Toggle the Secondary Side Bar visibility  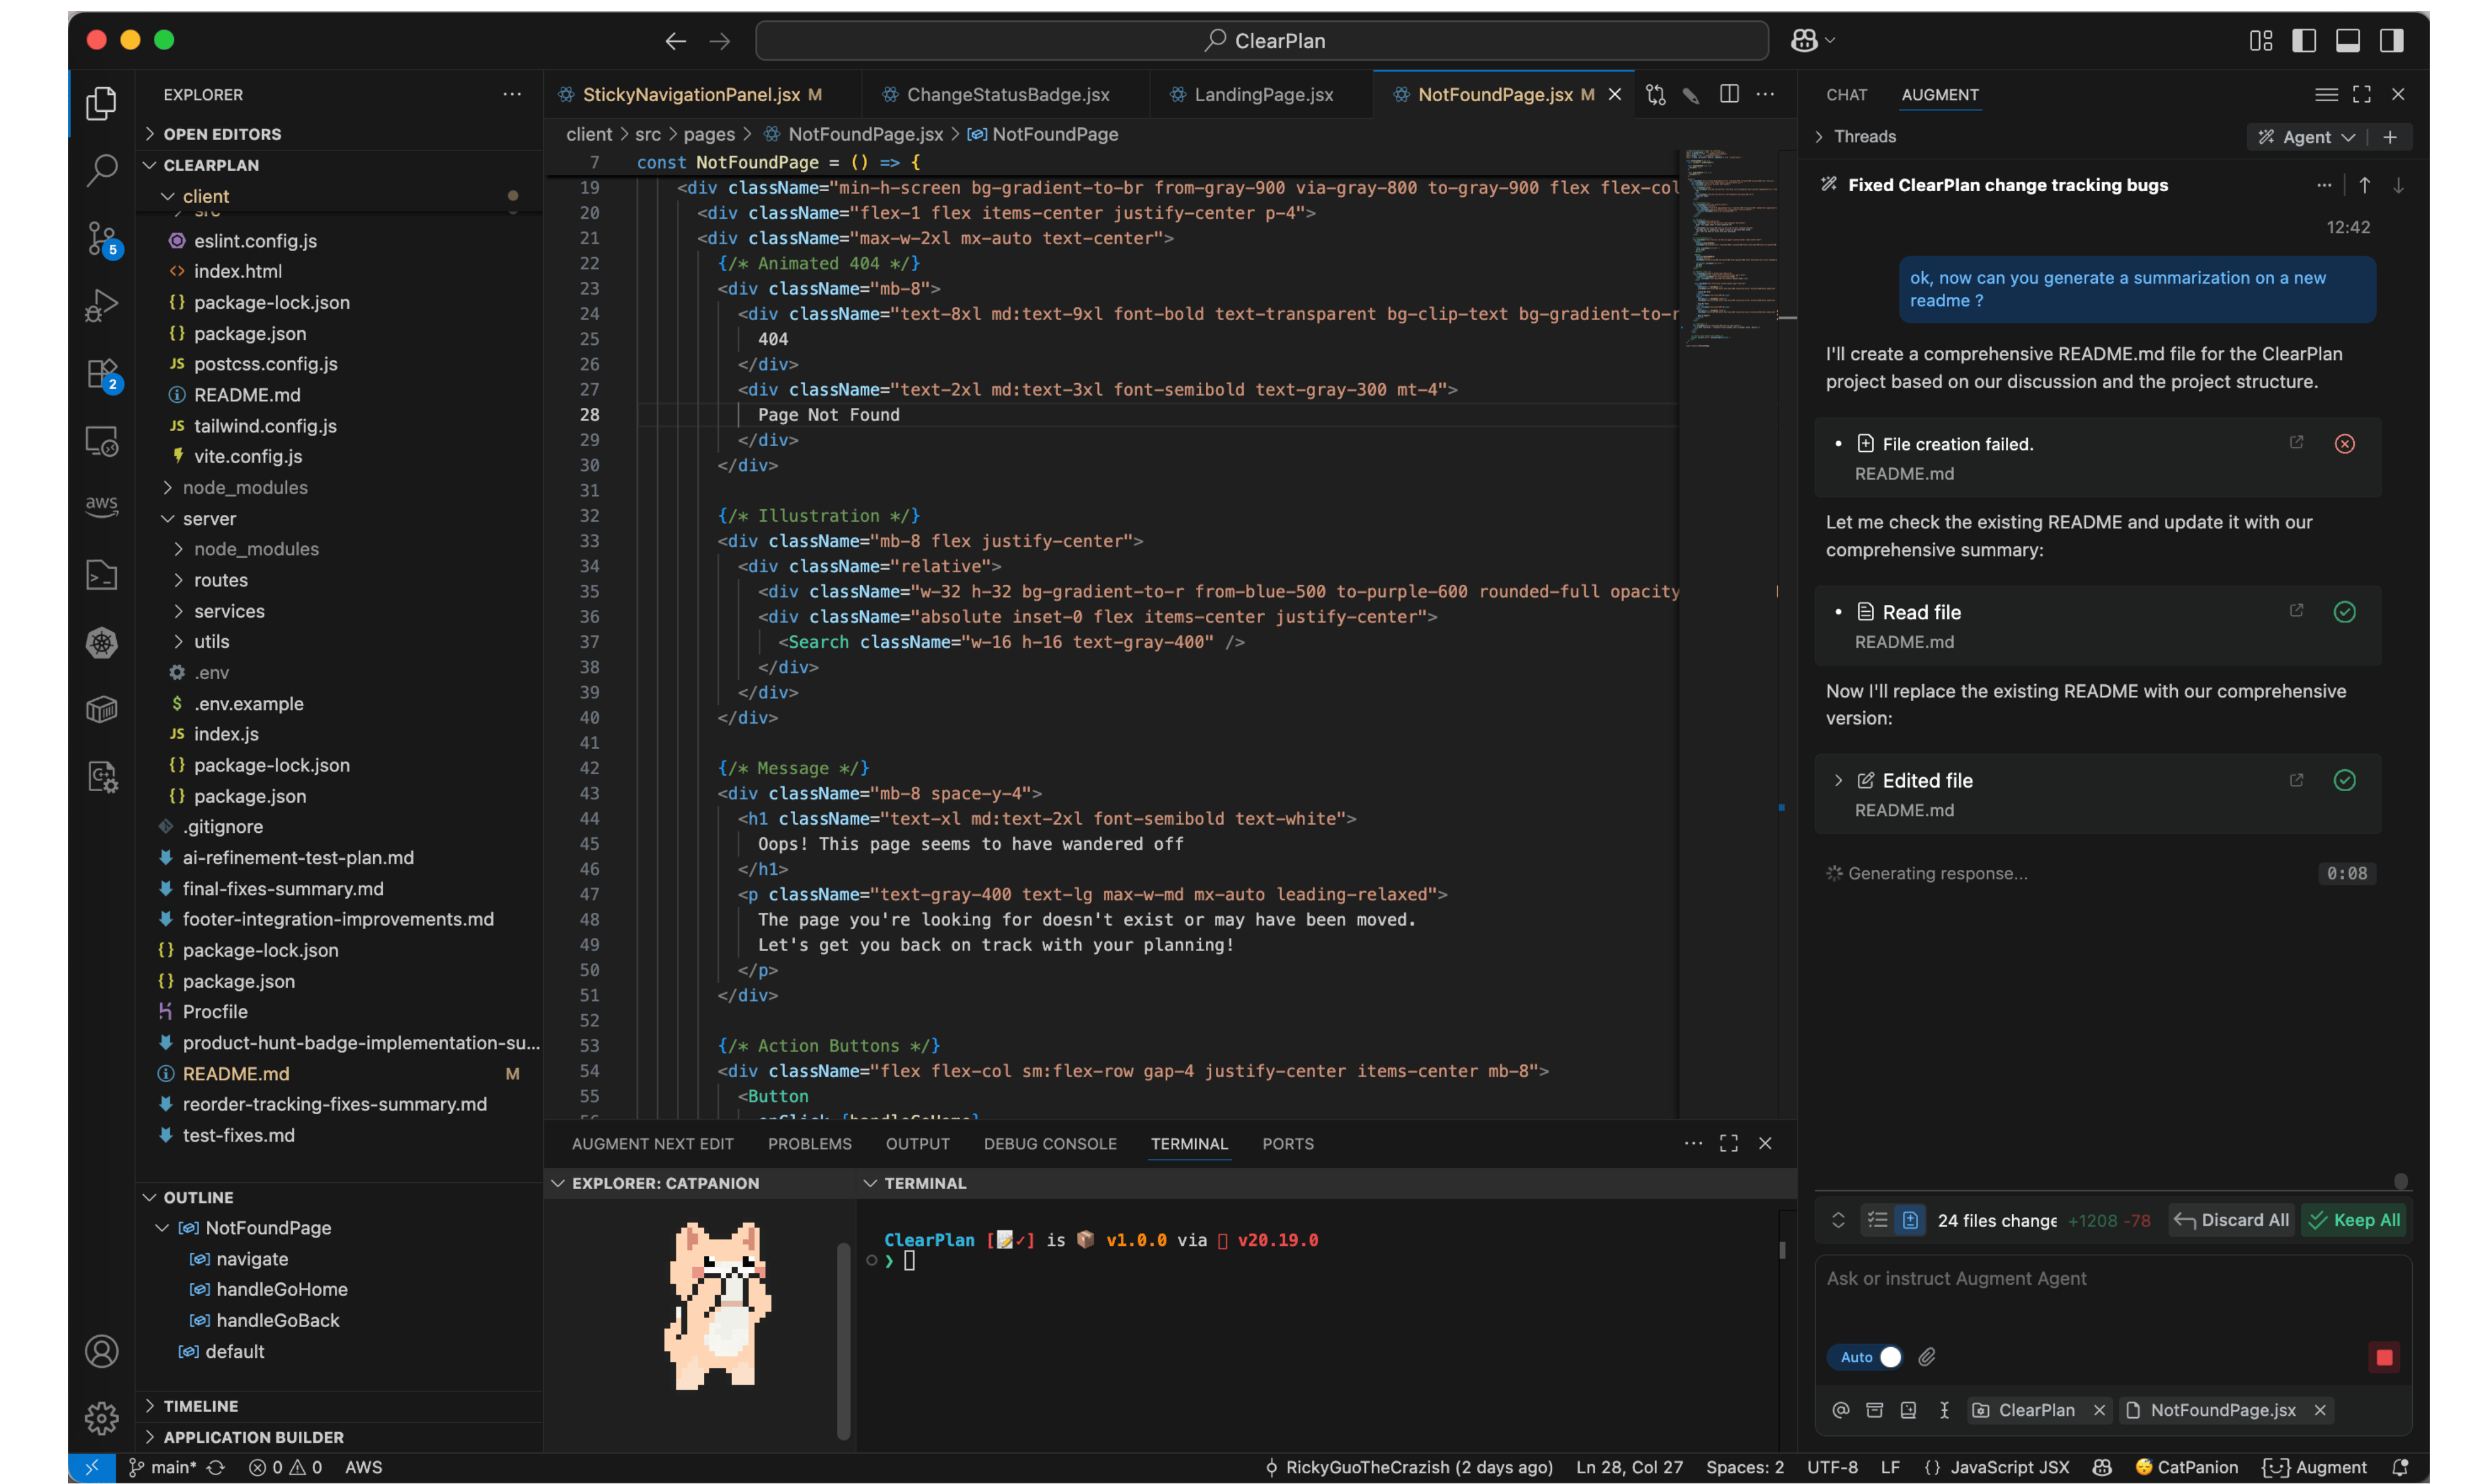click(x=2392, y=40)
